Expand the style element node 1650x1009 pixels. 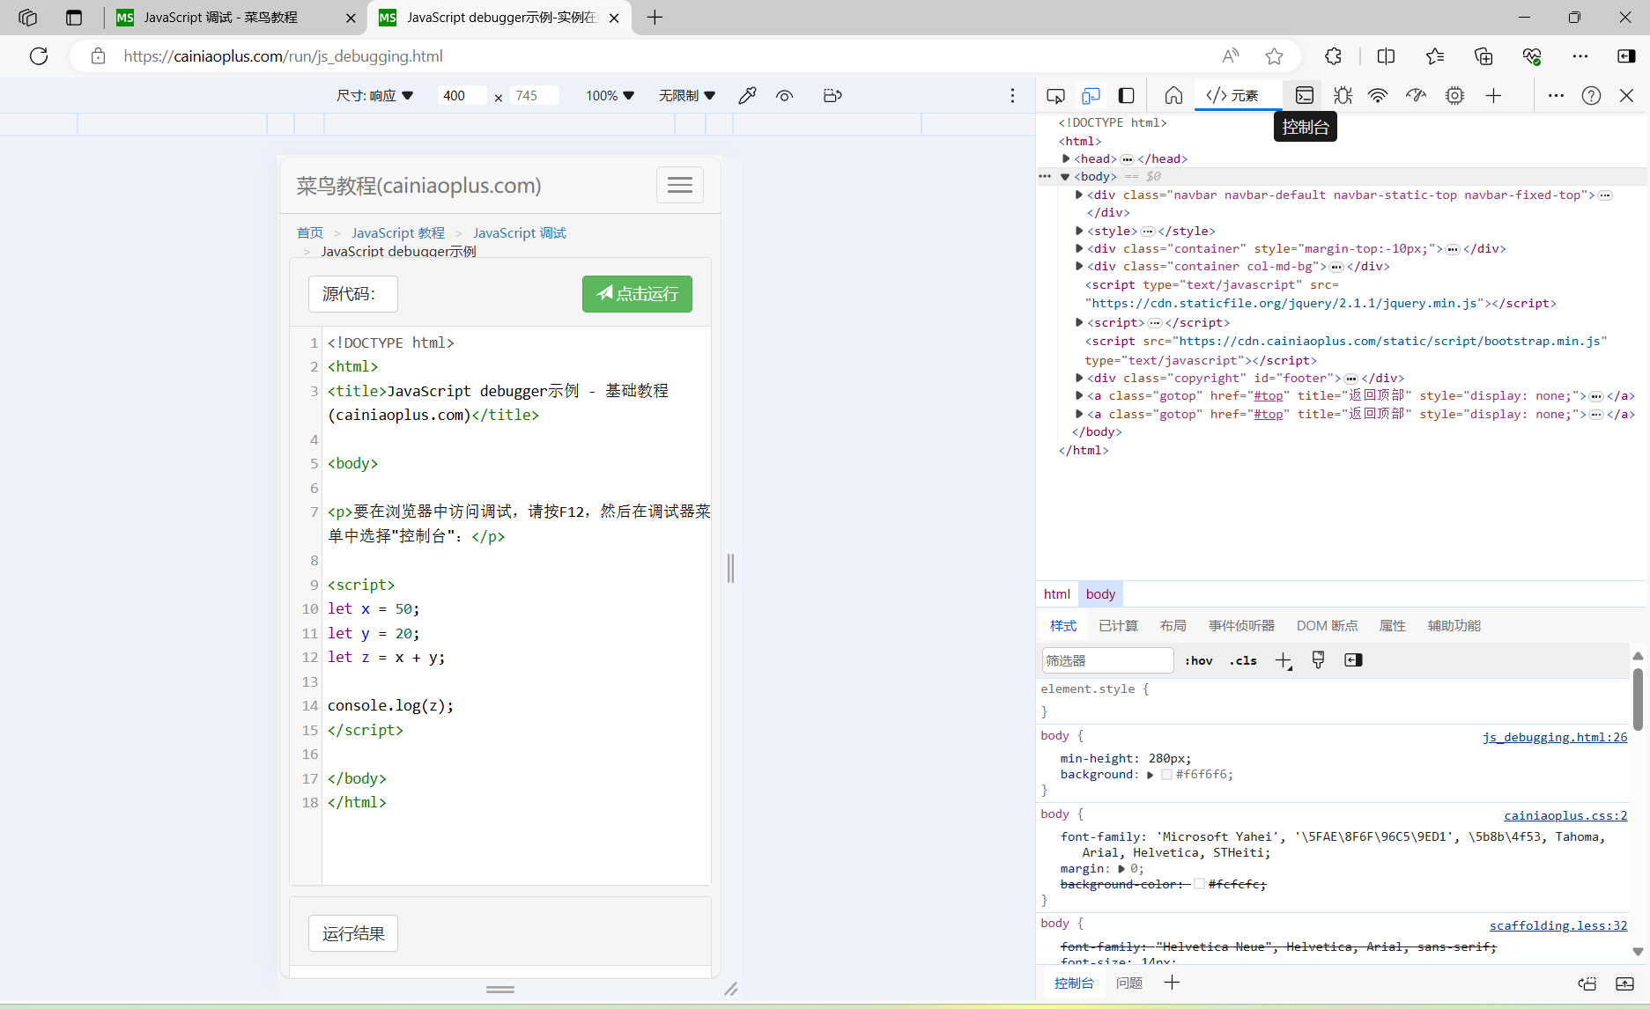pyautogui.click(x=1079, y=231)
